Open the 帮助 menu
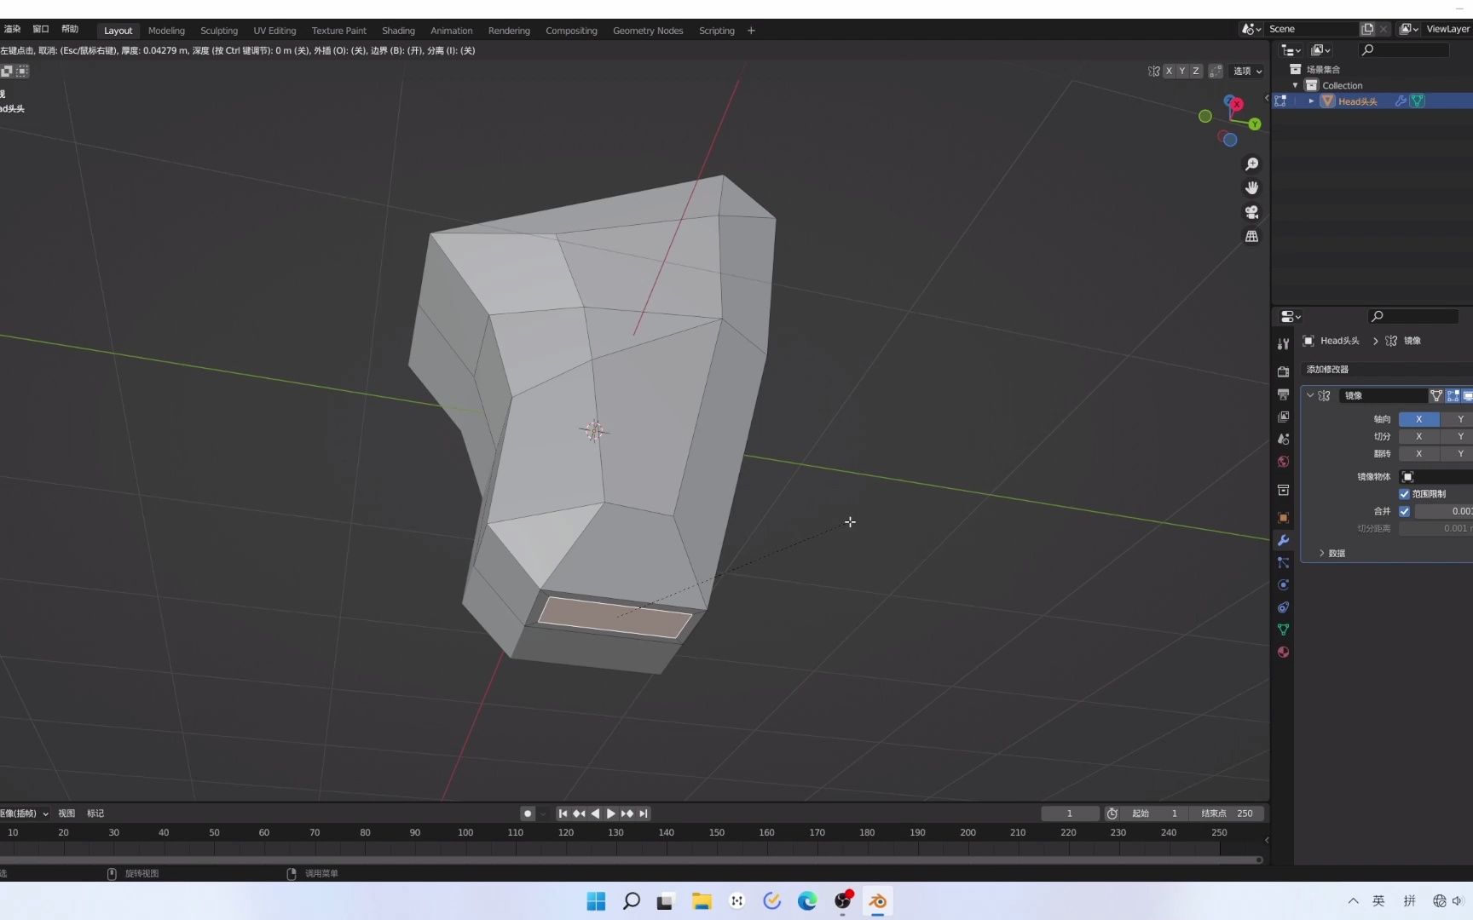Viewport: 1473px width, 920px height. coord(70,28)
